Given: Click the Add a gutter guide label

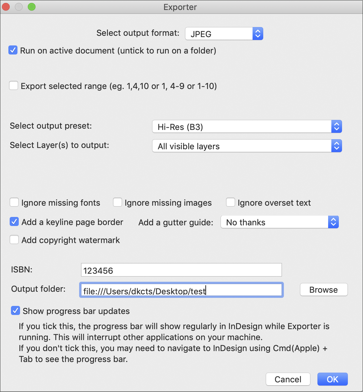Looking at the screenshot, I should click(x=176, y=222).
